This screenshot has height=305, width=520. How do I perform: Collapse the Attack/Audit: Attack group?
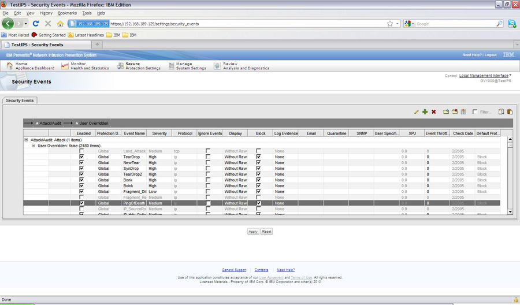click(x=26, y=140)
